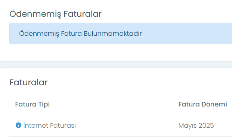Click the word Faturalar in the top heading
232x140 pixels.
pyautogui.click(x=83, y=14)
